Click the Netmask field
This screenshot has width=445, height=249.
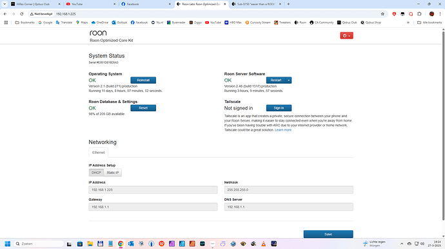click(x=289, y=190)
